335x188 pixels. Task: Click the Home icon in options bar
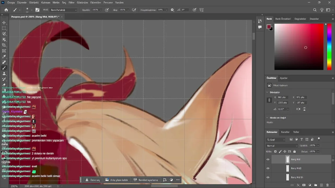pyautogui.click(x=6, y=10)
